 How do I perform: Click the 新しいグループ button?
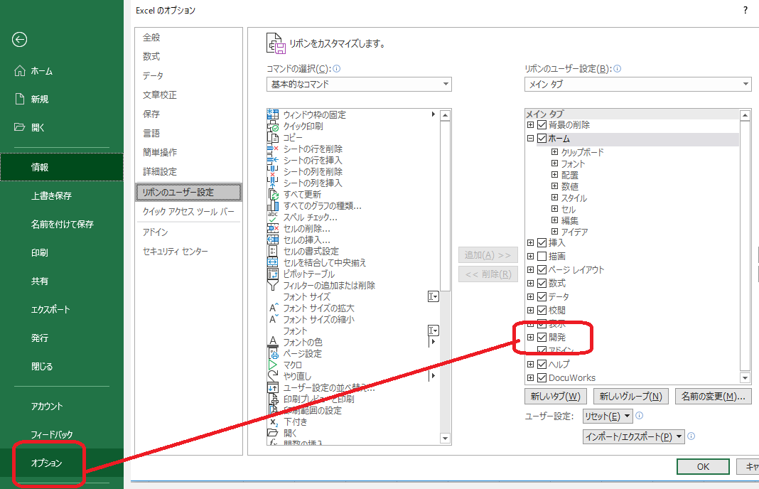pyautogui.click(x=631, y=397)
